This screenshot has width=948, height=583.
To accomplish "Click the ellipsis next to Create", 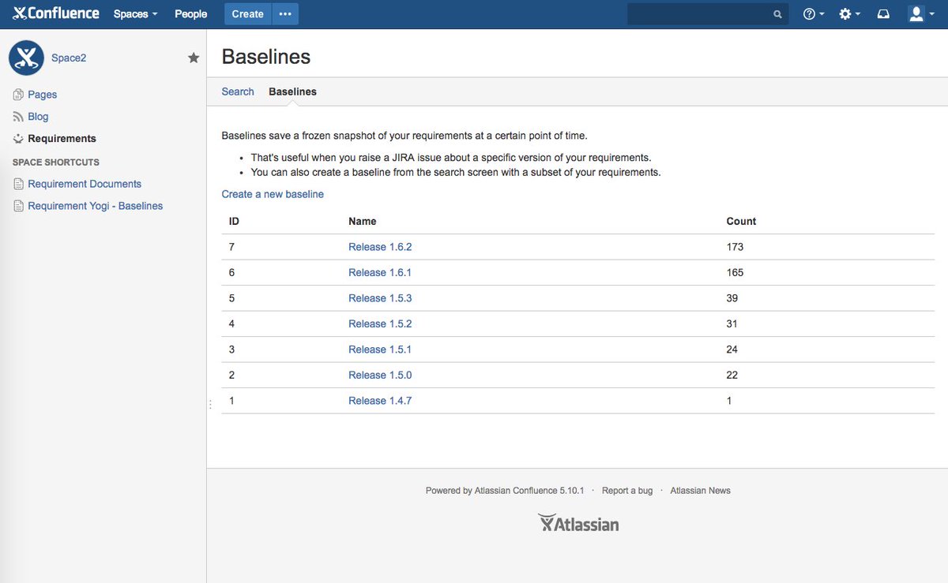I will pyautogui.click(x=285, y=13).
